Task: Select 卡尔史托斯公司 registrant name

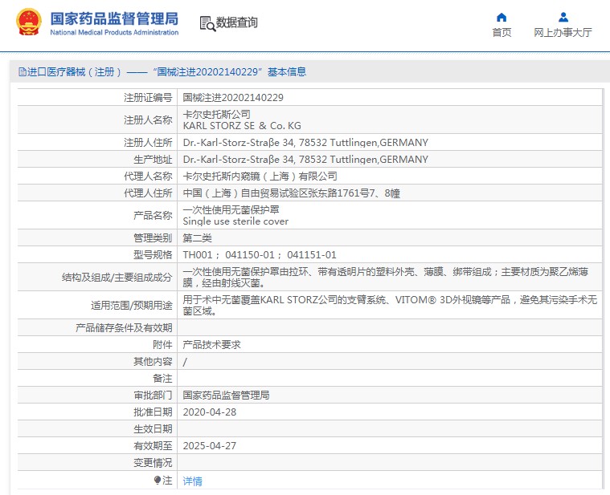Action: [217, 114]
